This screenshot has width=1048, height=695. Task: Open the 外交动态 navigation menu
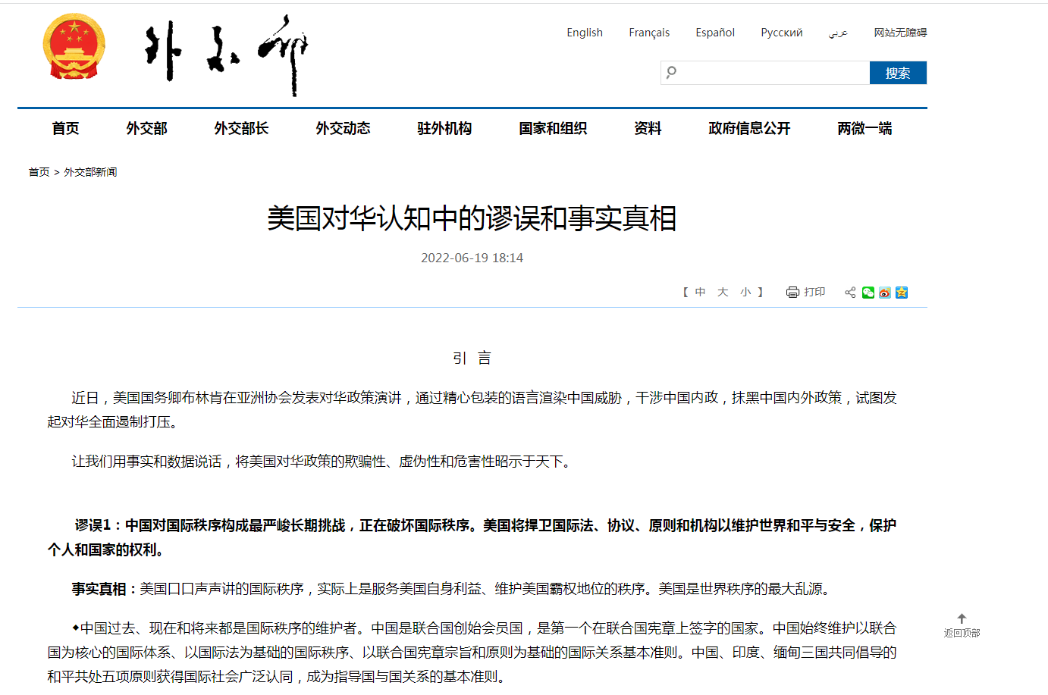343,129
